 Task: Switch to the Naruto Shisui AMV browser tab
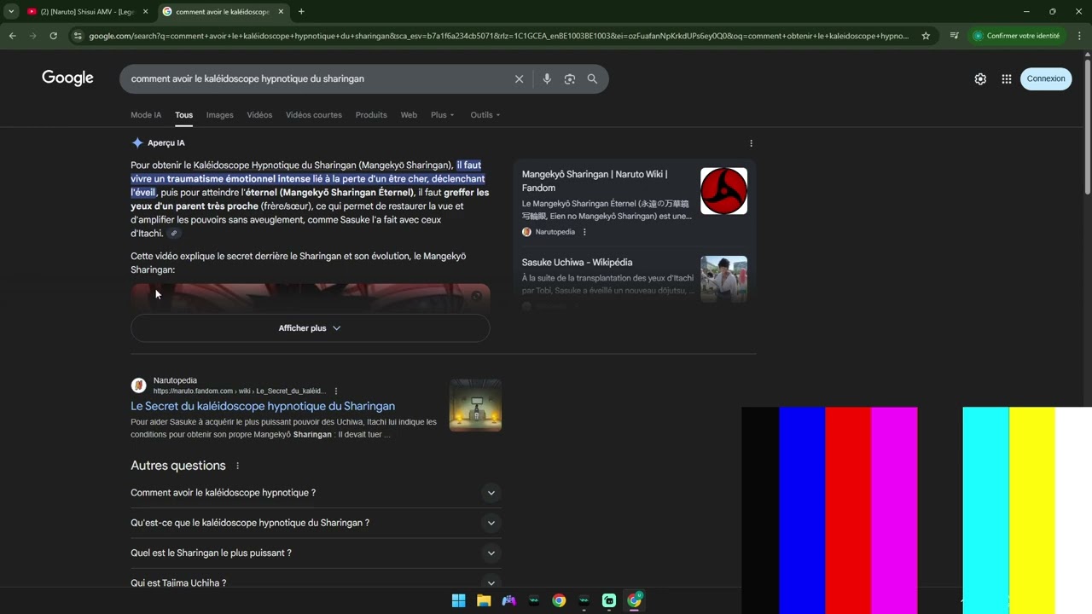(x=85, y=12)
